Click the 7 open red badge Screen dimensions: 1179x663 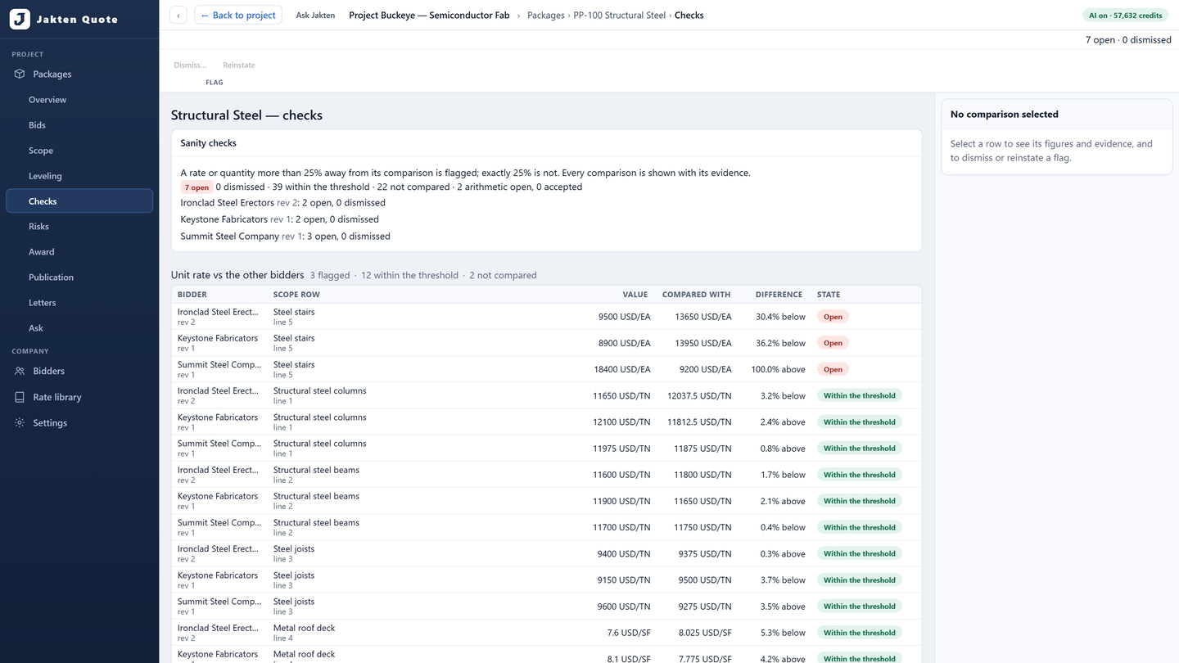coord(196,187)
